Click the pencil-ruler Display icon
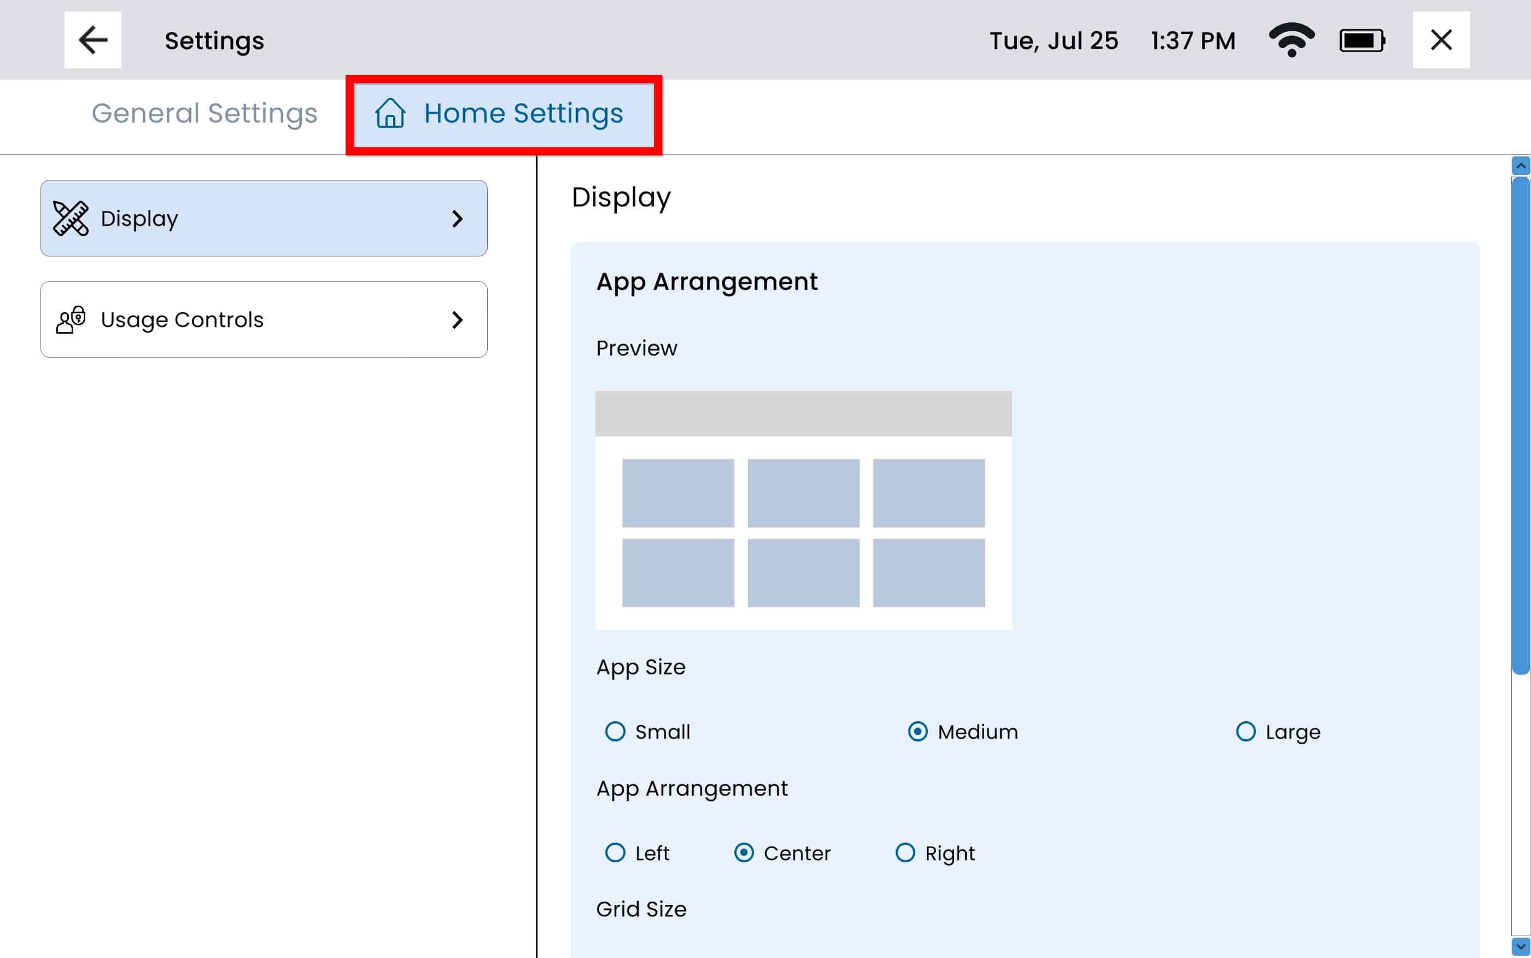The width and height of the screenshot is (1531, 958). tap(71, 219)
